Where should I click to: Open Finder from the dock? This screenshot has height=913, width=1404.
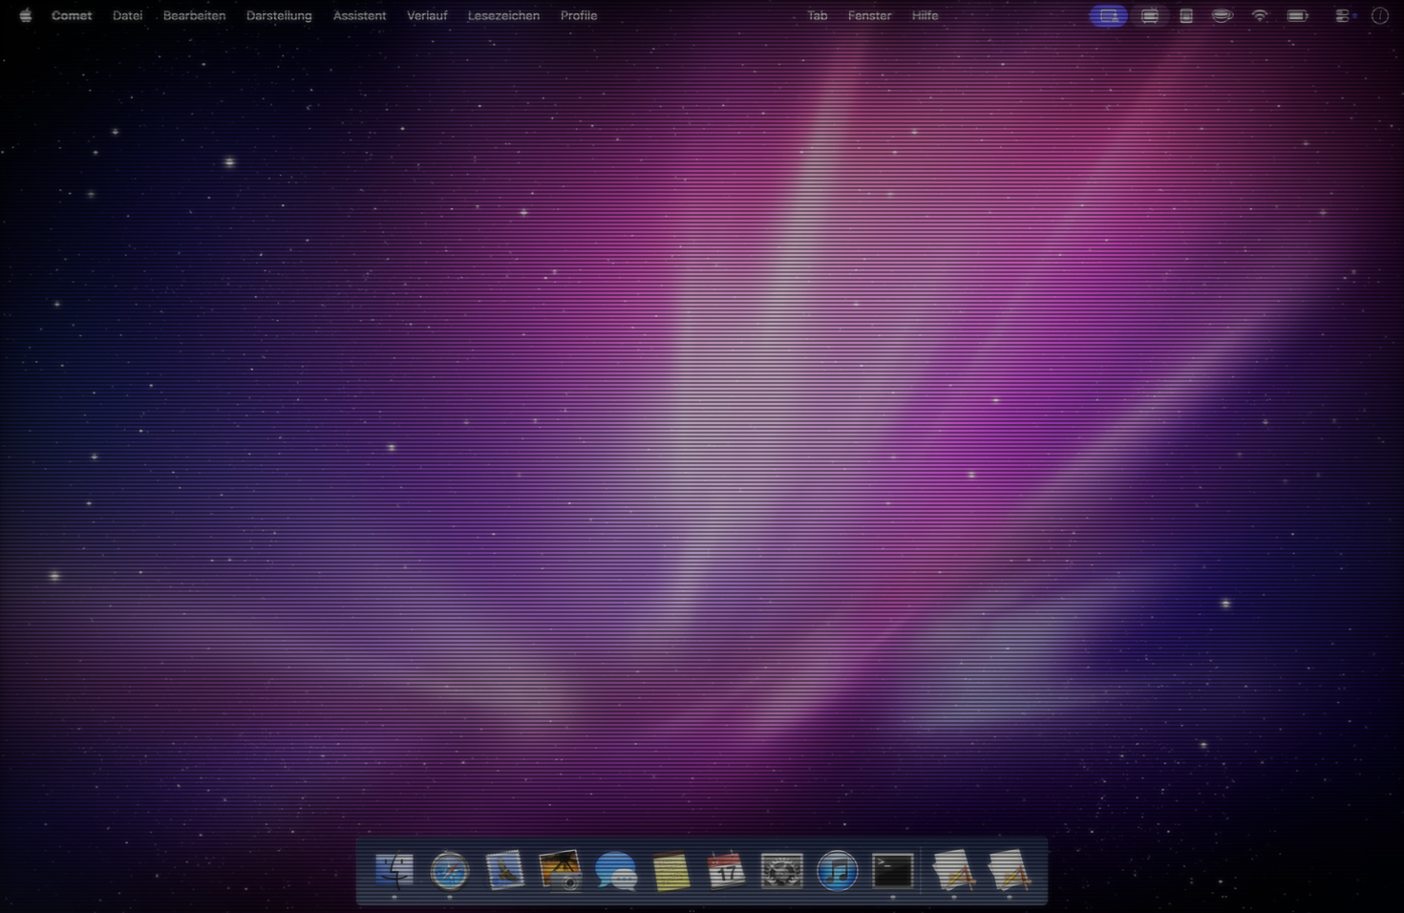394,871
